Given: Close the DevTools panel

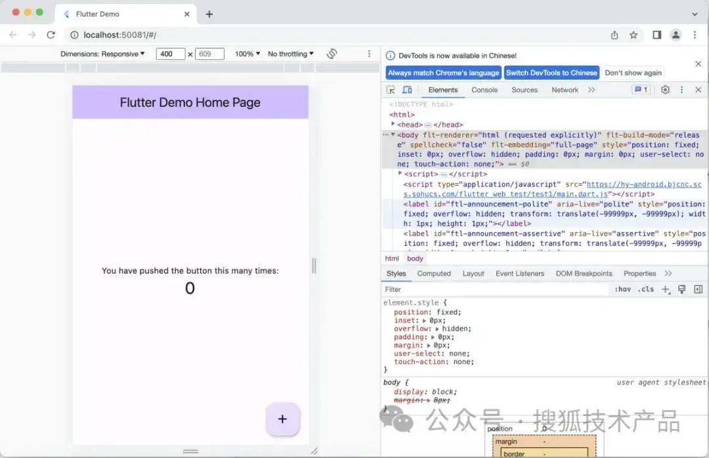Looking at the screenshot, I should point(698,90).
